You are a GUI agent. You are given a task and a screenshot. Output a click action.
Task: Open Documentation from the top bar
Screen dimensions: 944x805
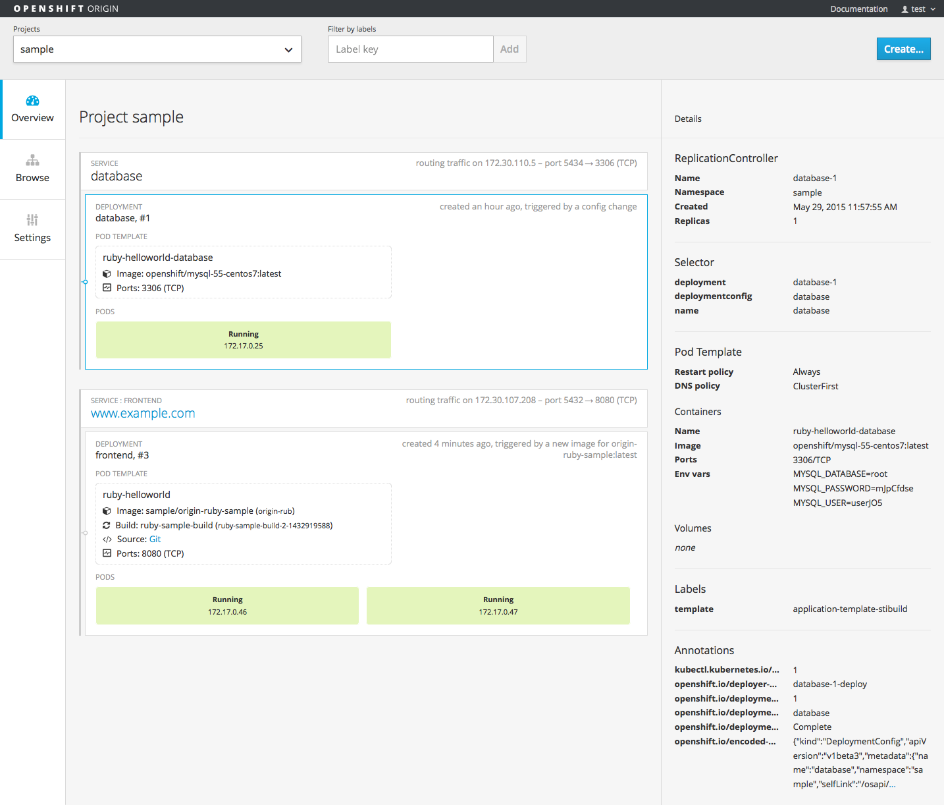point(858,9)
